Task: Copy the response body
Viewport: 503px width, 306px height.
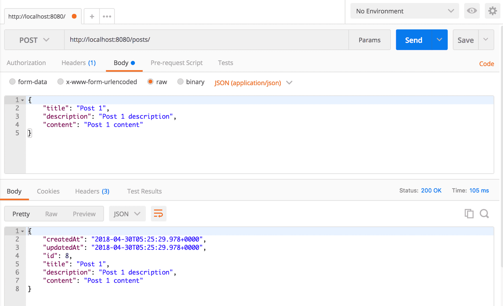Action: [x=469, y=214]
